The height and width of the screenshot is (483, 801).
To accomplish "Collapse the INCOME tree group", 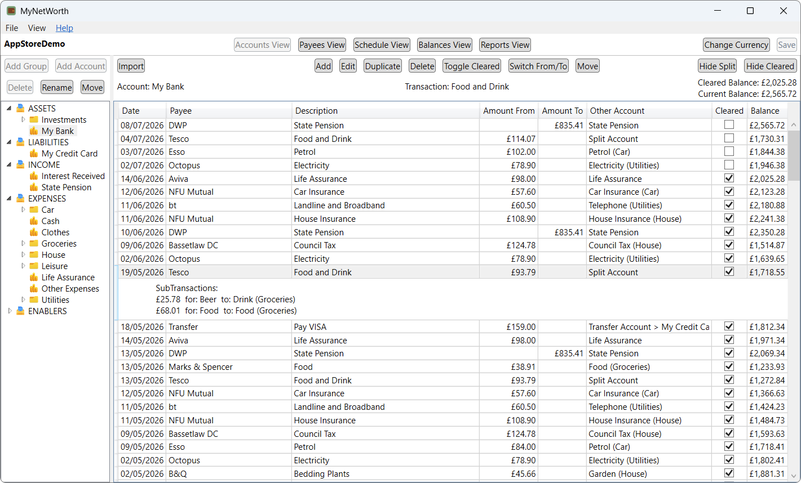I will [x=9, y=164].
